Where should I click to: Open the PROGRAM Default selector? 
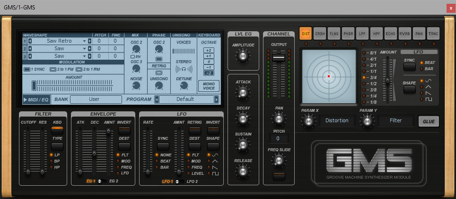(186, 99)
